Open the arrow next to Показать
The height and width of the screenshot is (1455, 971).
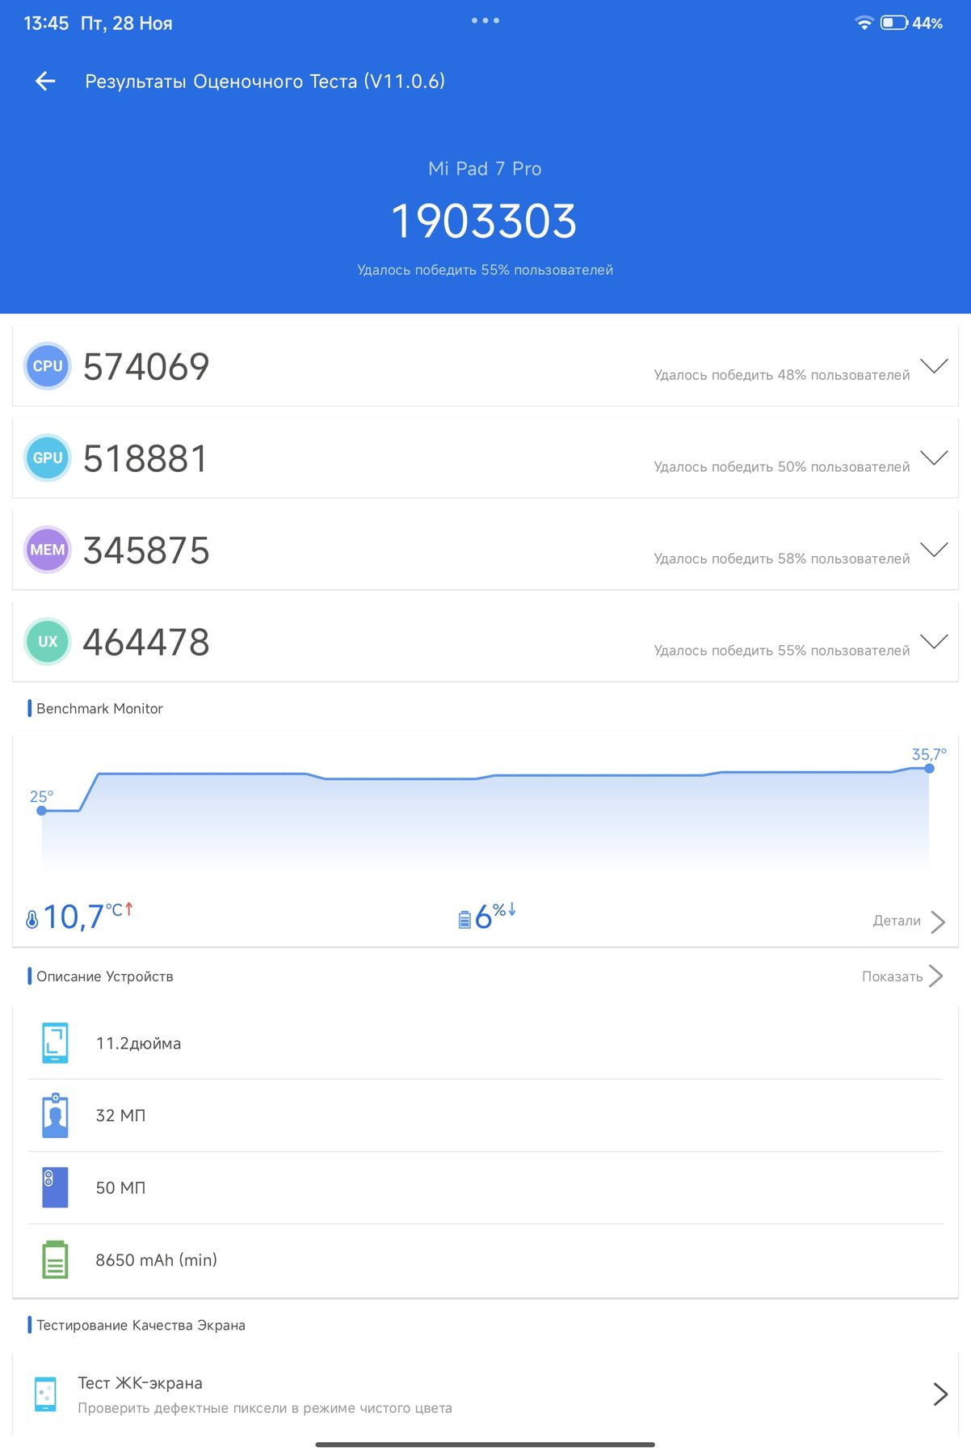pos(936,976)
